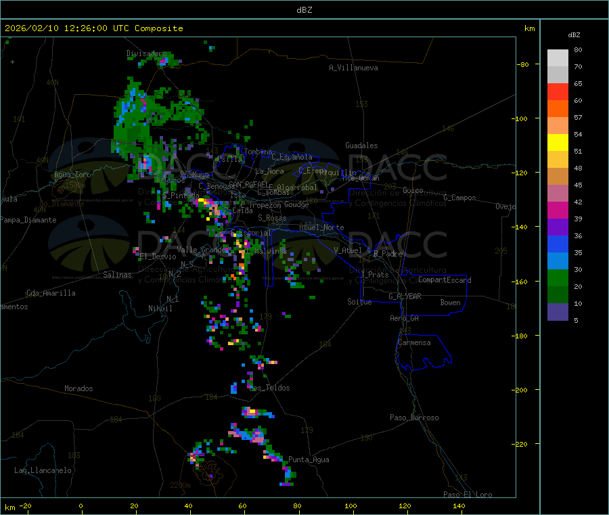Image resolution: width=609 pixels, height=515 pixels.
Task: Select the G_ALVEAR label
Action: [x=405, y=296]
